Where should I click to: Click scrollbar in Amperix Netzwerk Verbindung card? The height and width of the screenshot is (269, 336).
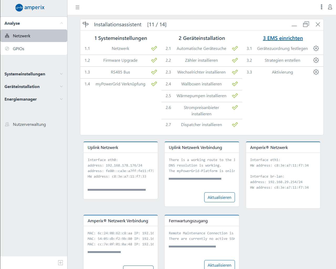[104, 252]
